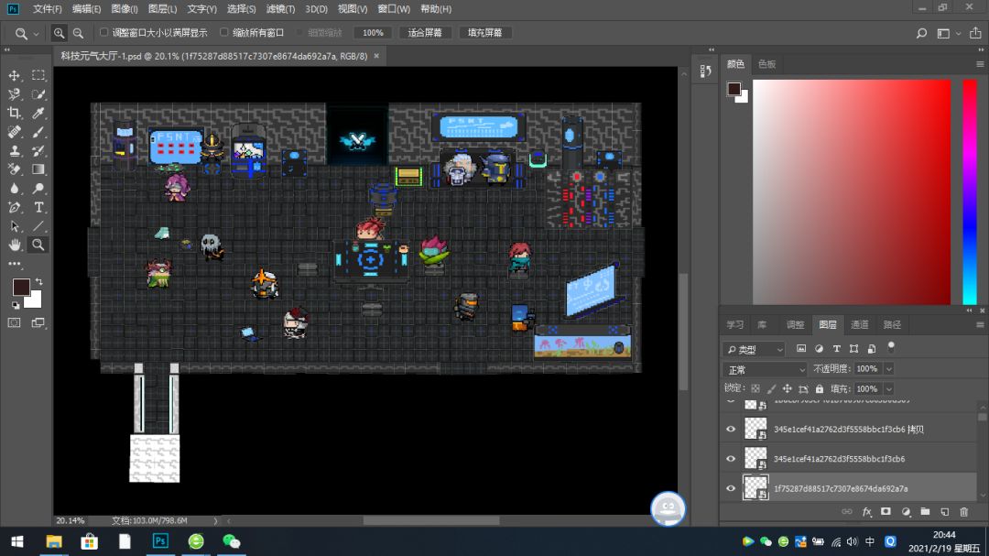Open the Edit Toolbar three-dots menu
The image size is (989, 556).
click(14, 264)
